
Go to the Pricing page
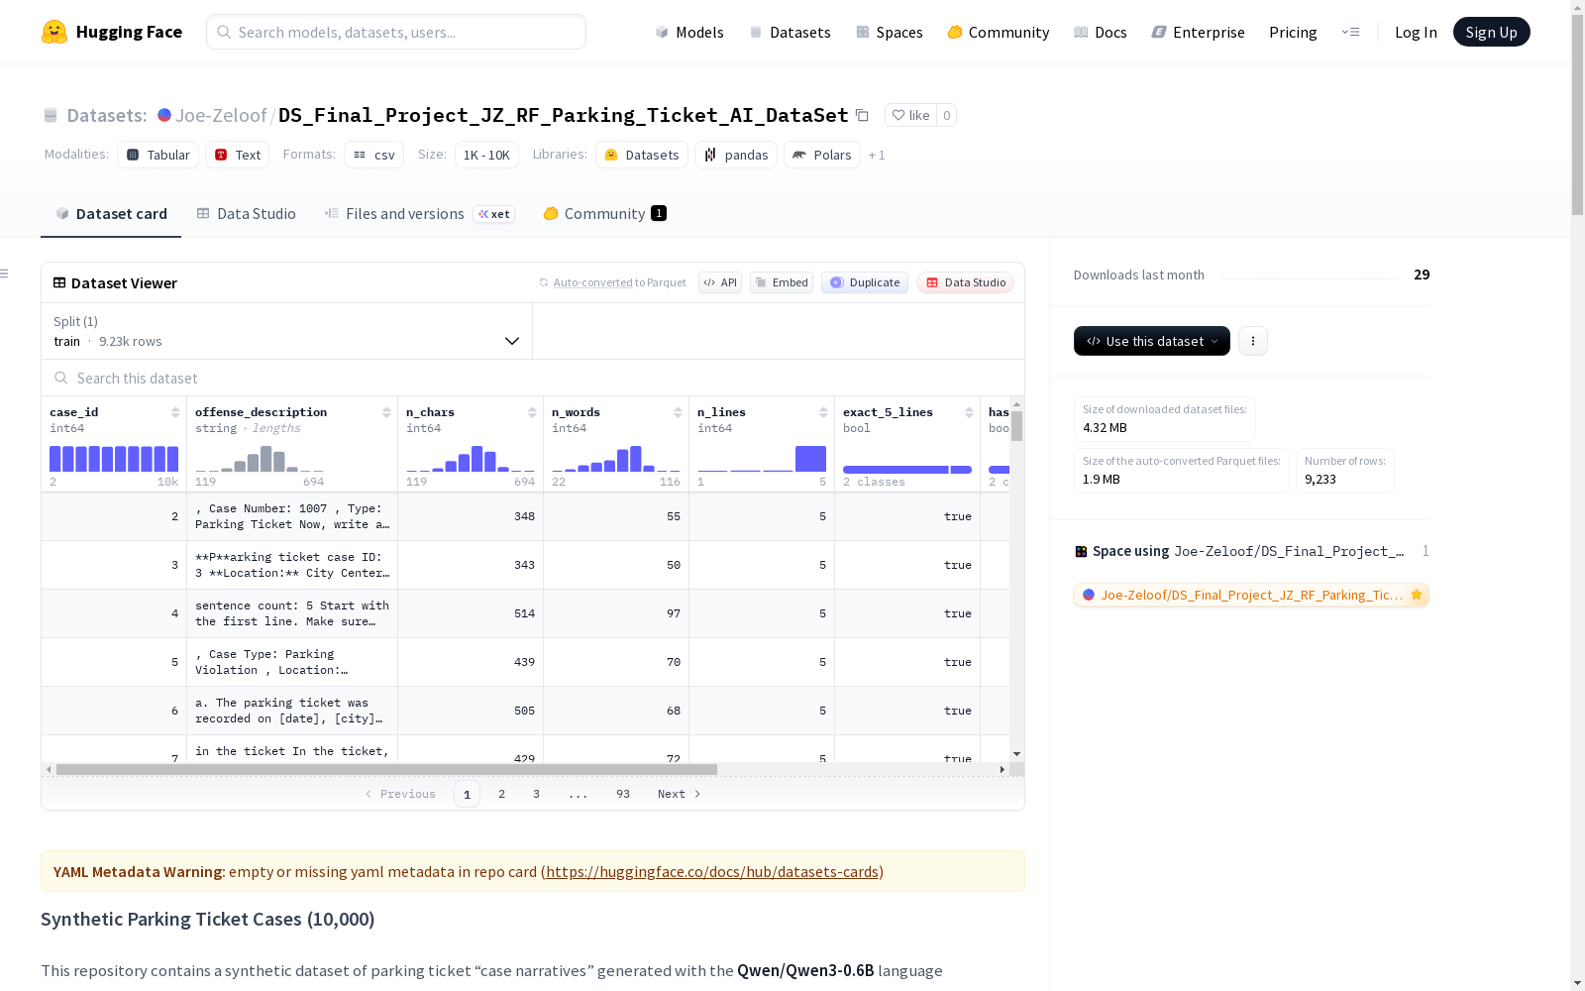[1293, 32]
